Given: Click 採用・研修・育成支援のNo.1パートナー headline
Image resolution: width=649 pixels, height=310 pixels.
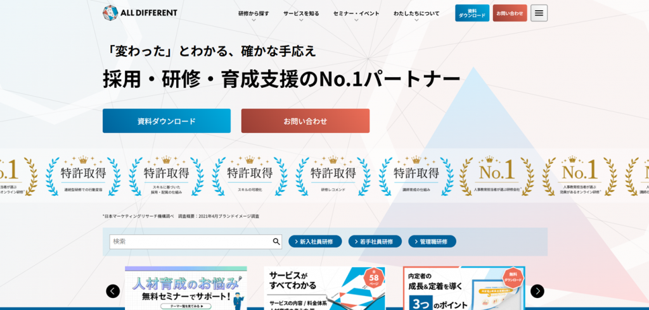Looking at the screenshot, I should tap(281, 80).
